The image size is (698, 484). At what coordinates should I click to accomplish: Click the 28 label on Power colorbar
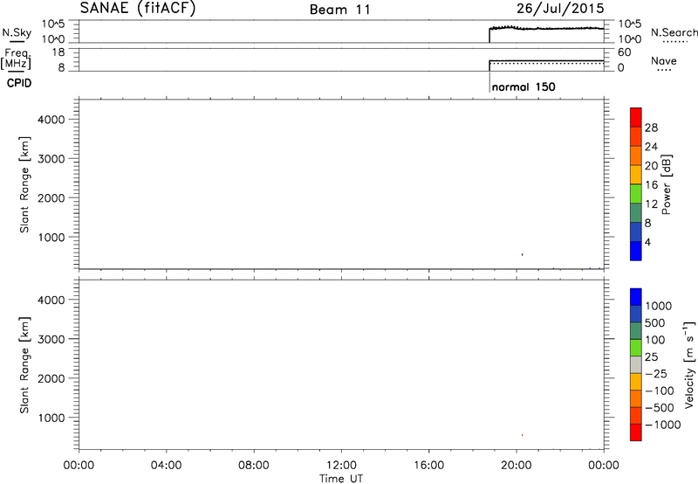click(651, 128)
